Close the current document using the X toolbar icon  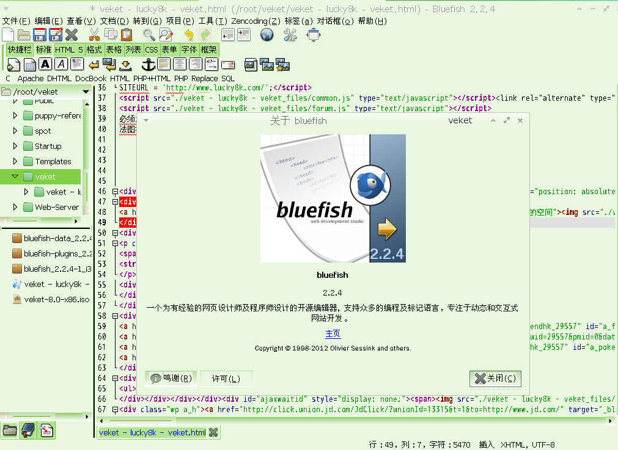[x=72, y=35]
